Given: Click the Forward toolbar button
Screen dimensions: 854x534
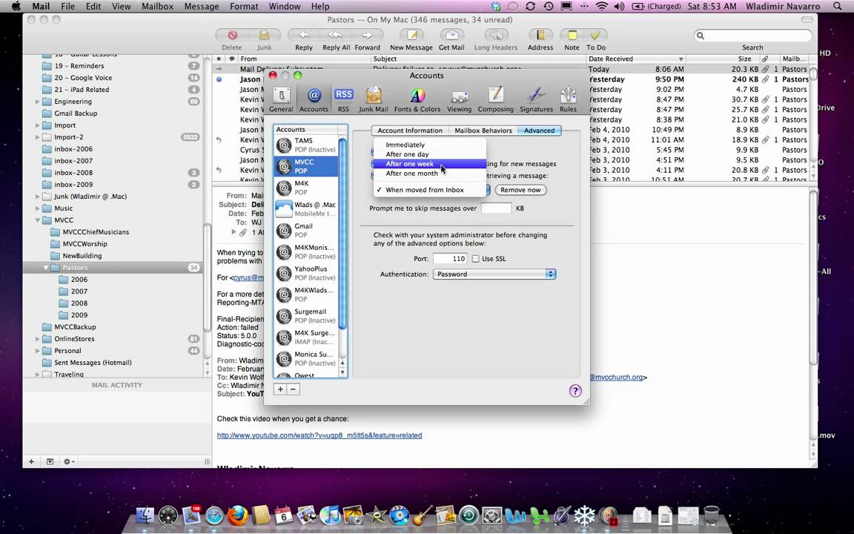Looking at the screenshot, I should [367, 35].
